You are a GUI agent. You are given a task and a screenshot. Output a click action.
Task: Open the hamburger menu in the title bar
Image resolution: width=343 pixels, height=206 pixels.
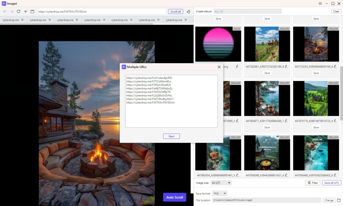click(x=320, y=3)
